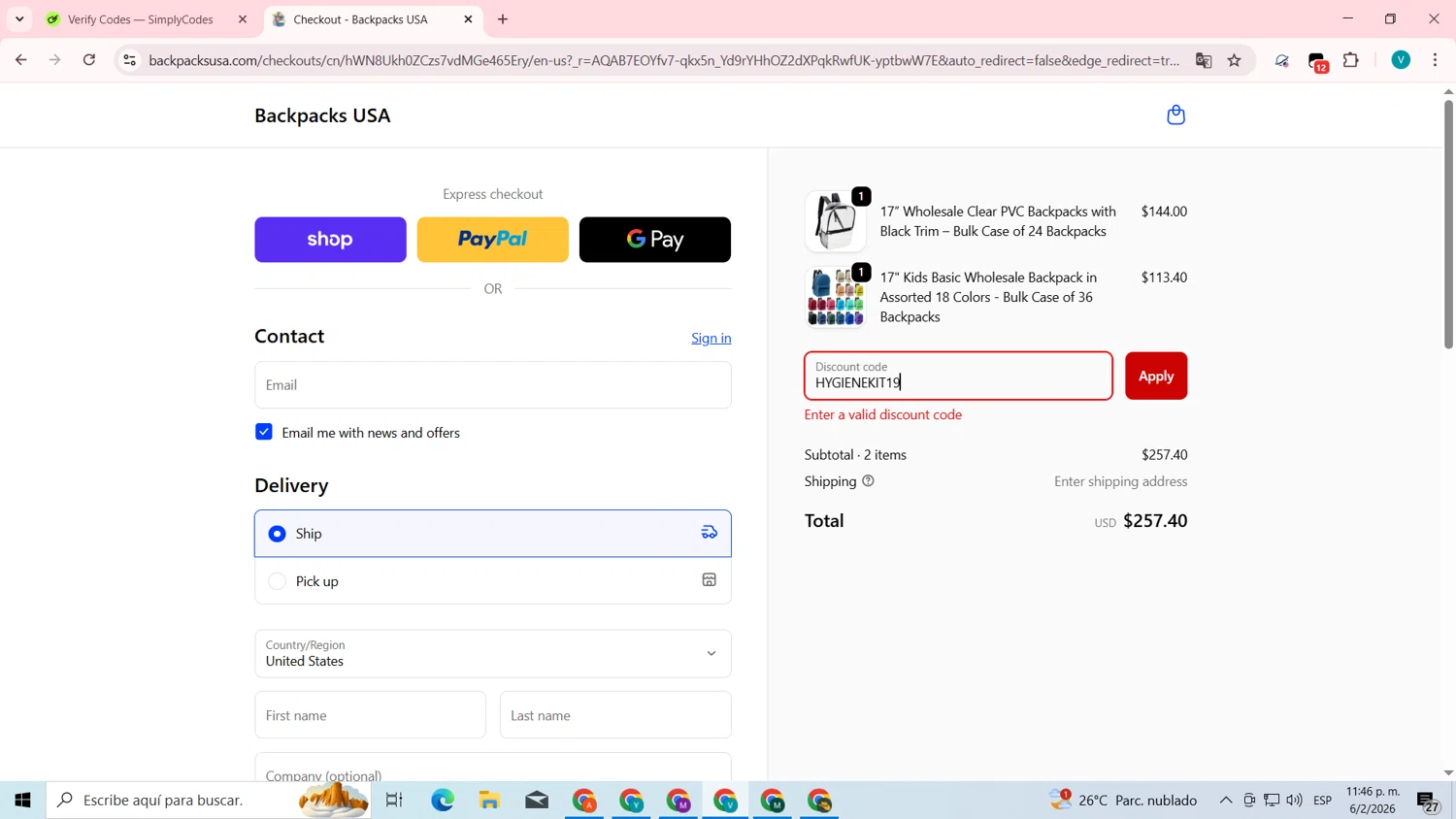Open the extensions puzzle icon
Viewport: 1456px width, 819px height.
point(1350,60)
